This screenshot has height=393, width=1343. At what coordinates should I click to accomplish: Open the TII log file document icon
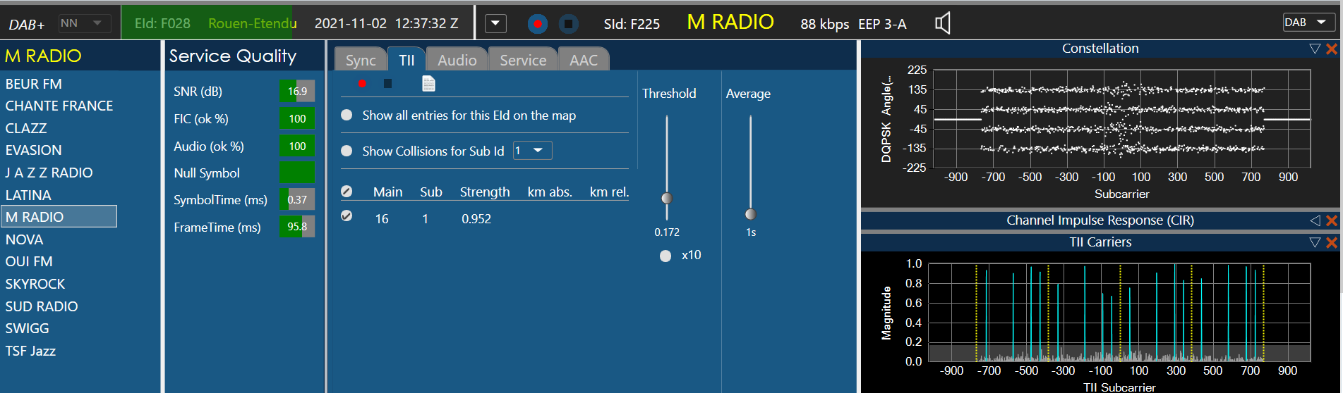pos(428,83)
